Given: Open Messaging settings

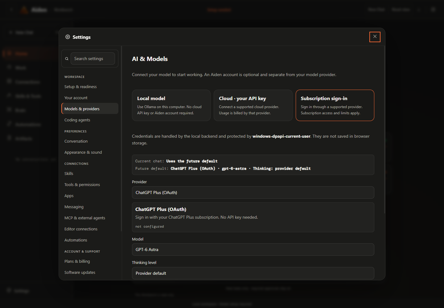Looking at the screenshot, I should point(90,207).
